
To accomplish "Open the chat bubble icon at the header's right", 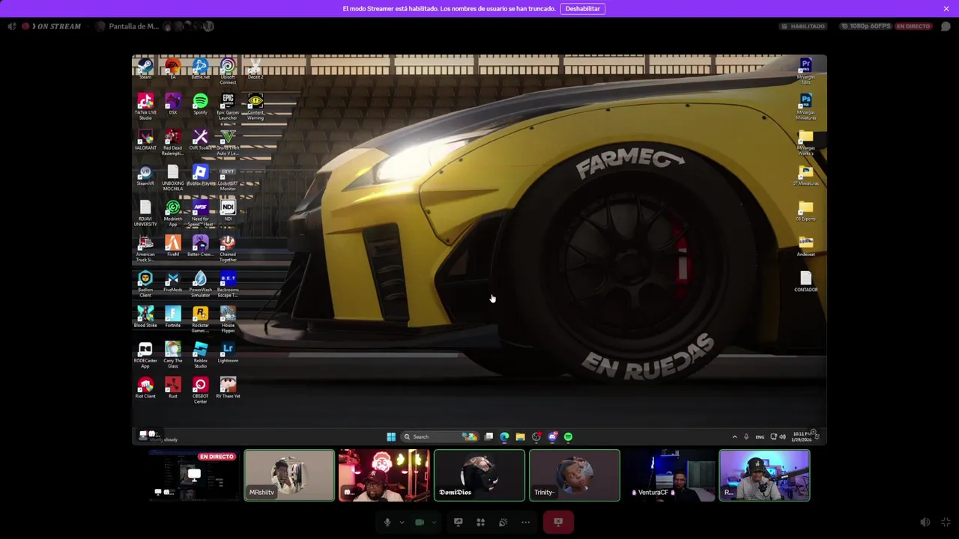I will coord(946,26).
